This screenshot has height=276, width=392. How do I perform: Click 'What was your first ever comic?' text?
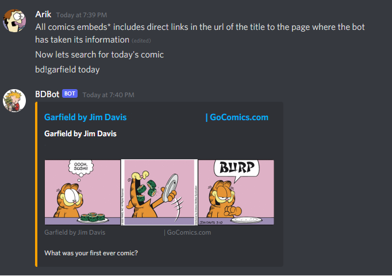coord(91,253)
